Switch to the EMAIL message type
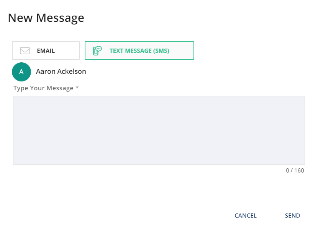The image size is (318, 226). click(46, 50)
